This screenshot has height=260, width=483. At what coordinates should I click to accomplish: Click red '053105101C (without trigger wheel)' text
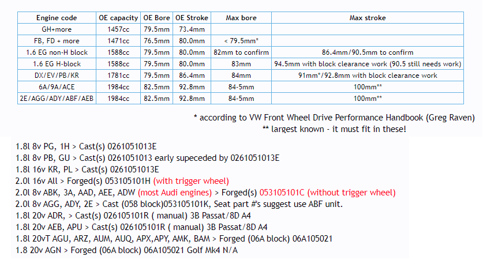pos(327,193)
